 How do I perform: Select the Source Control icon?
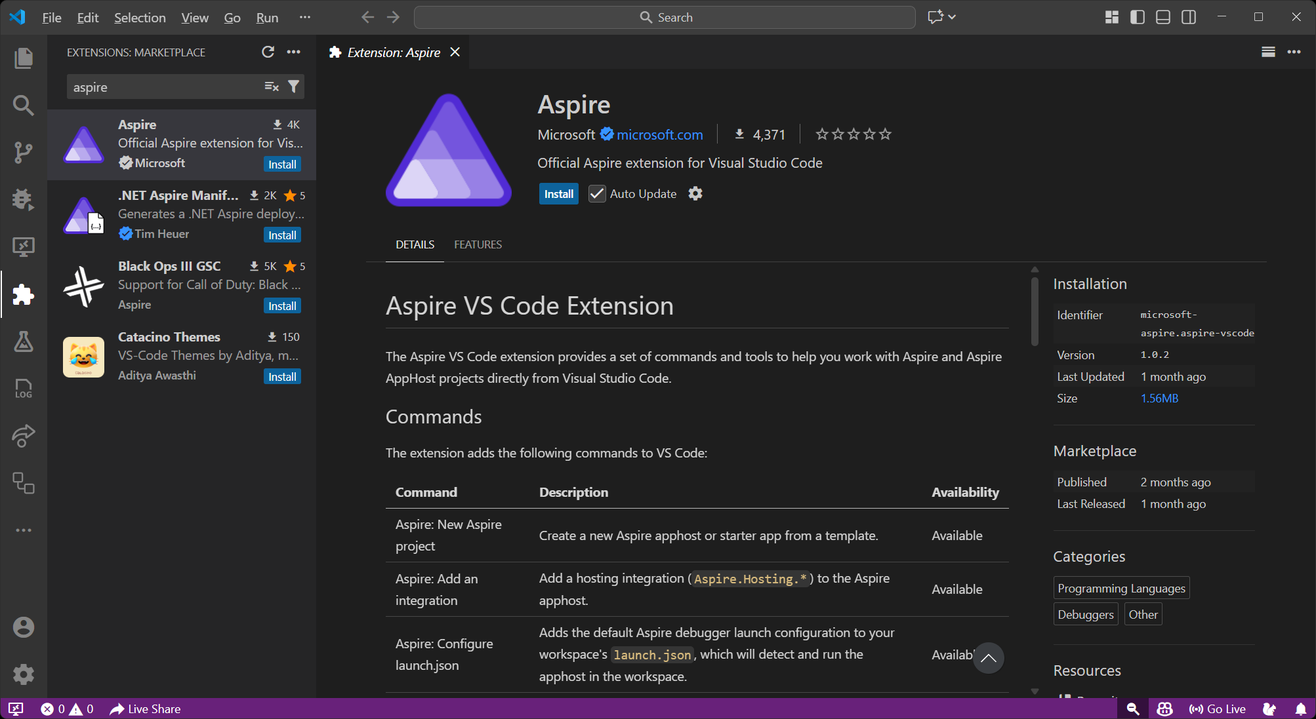point(24,152)
